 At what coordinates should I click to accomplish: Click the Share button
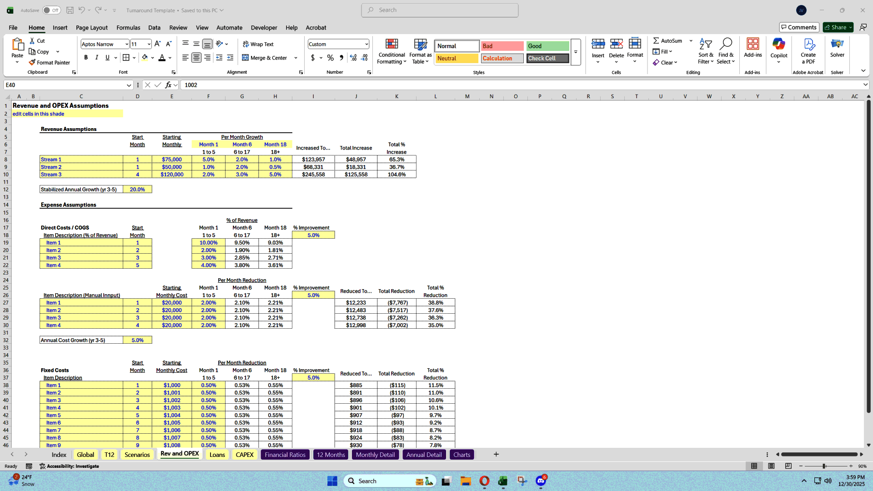coord(837,27)
